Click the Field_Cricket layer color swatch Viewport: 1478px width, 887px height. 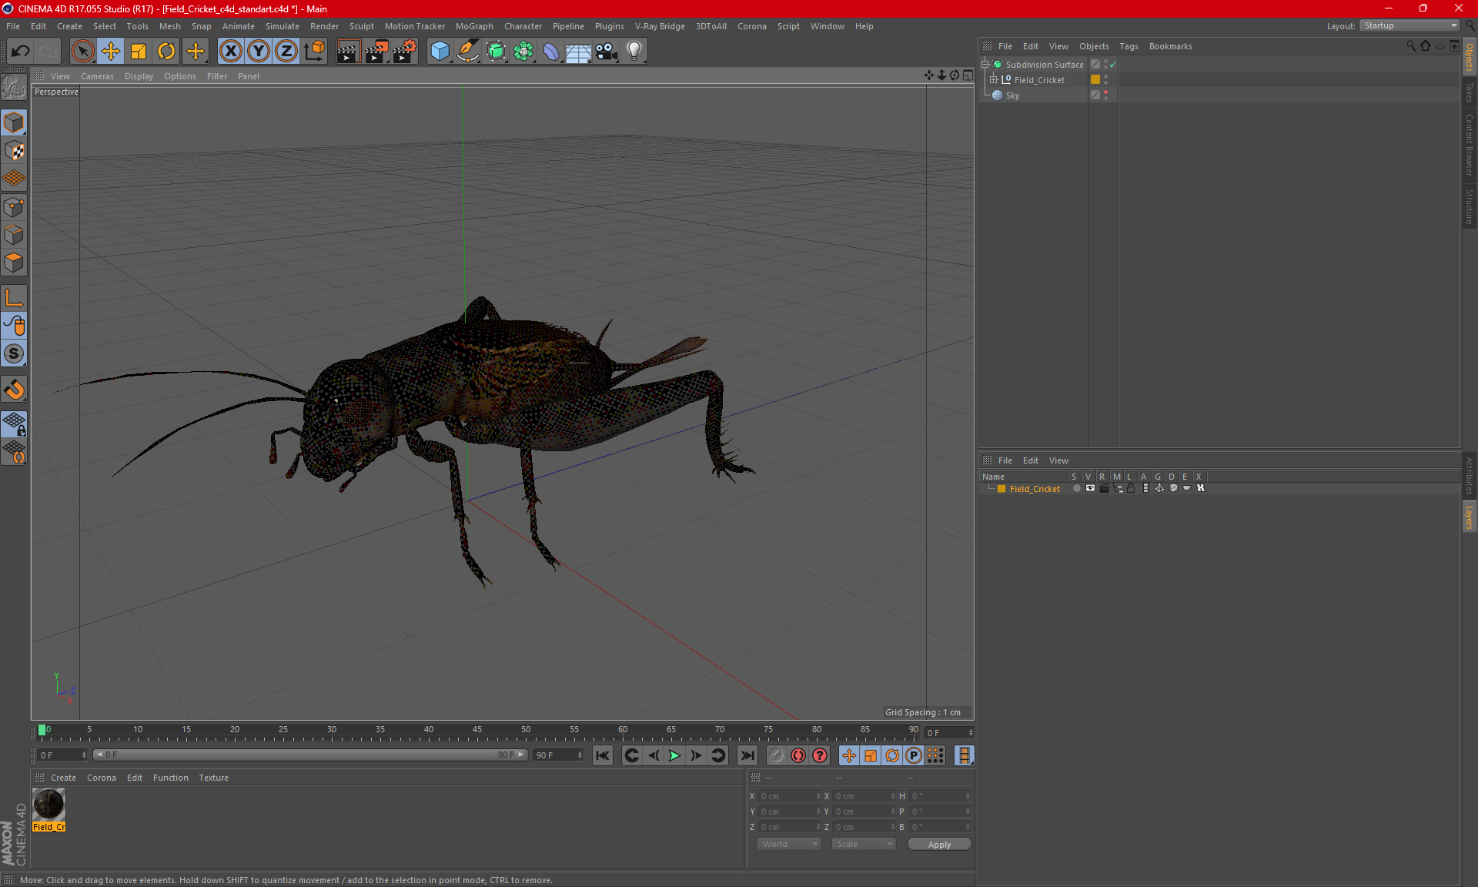[1001, 489]
